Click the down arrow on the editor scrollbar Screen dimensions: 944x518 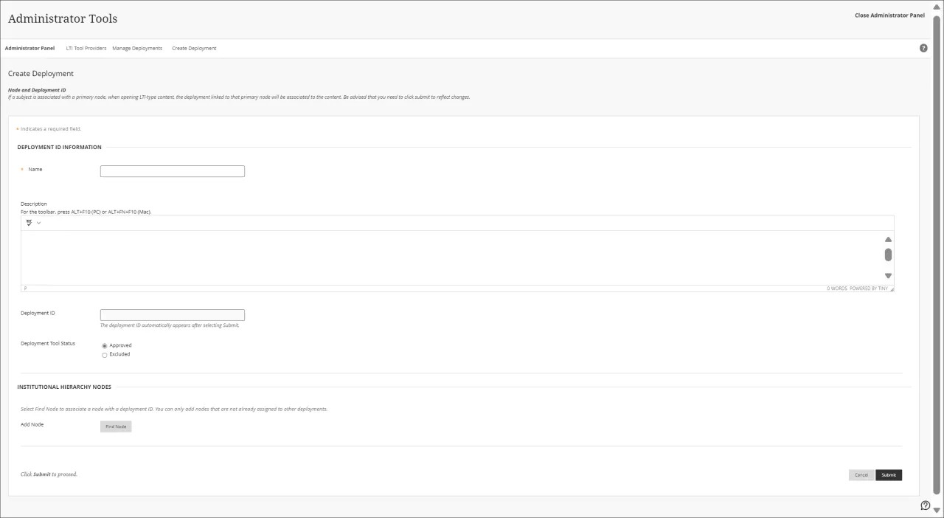point(888,275)
